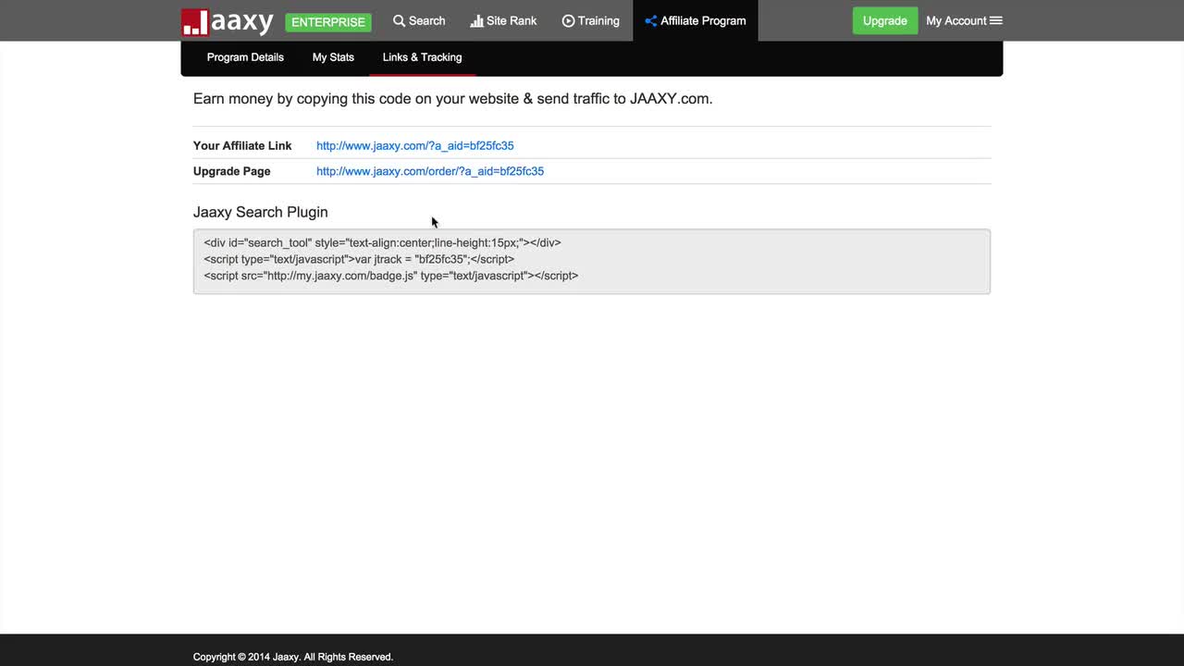Click inside the Jaaxy Search Plugin code box
The width and height of the screenshot is (1184, 666).
(x=592, y=262)
